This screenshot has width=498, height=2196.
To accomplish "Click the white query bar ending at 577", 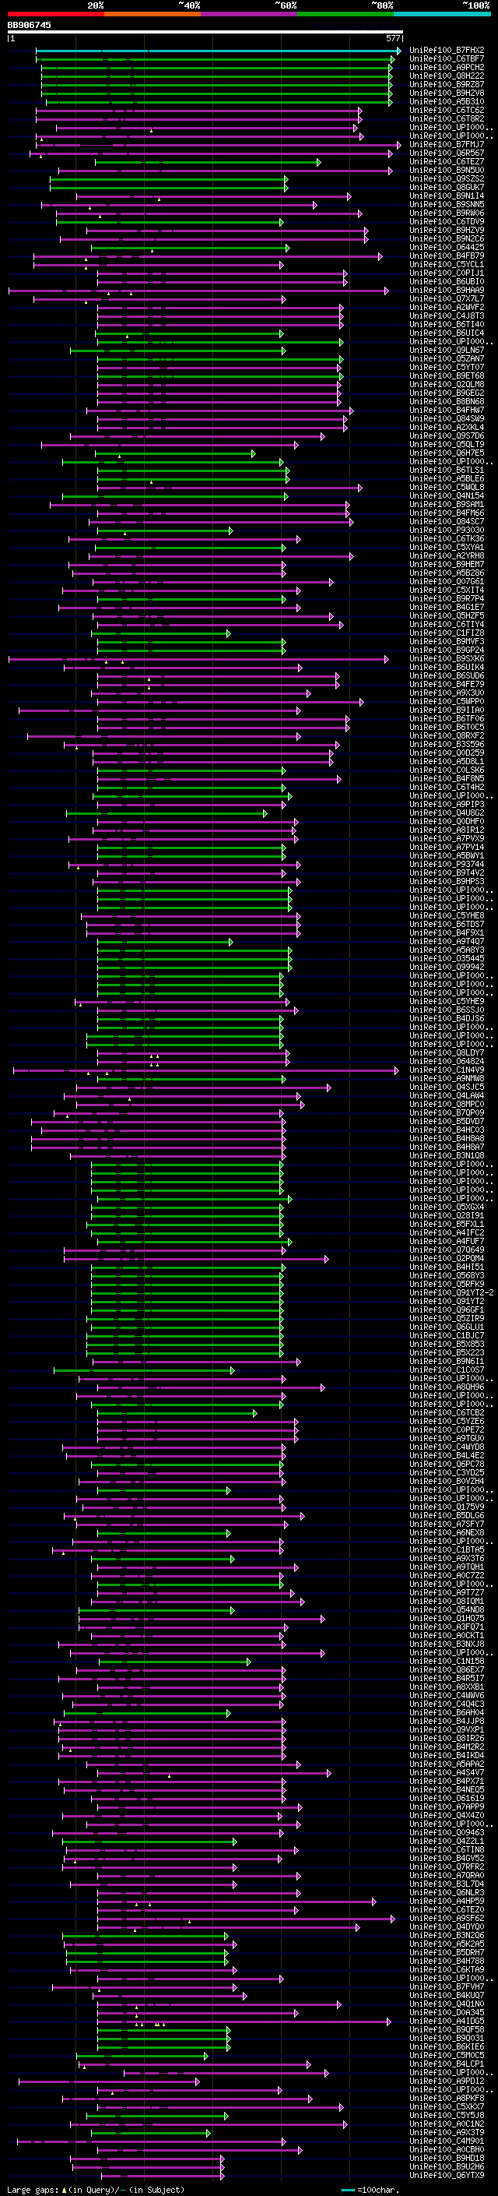I will (x=205, y=33).
